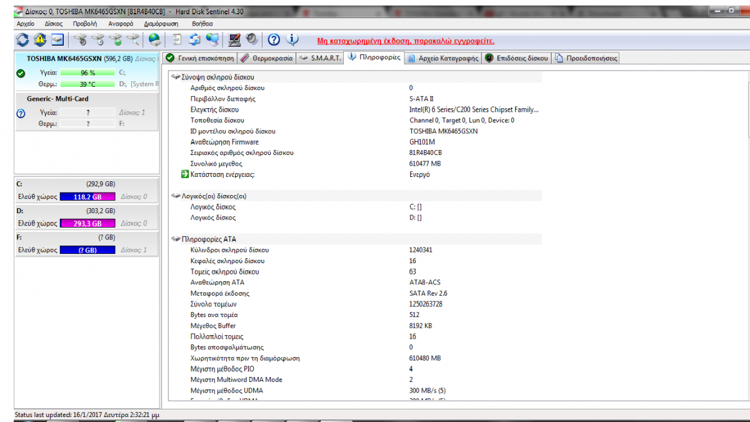Viewport: 750px width, 422px height.
Task: Click the green arrow beside Κατάσταση ενέργειας
Action: (184, 174)
